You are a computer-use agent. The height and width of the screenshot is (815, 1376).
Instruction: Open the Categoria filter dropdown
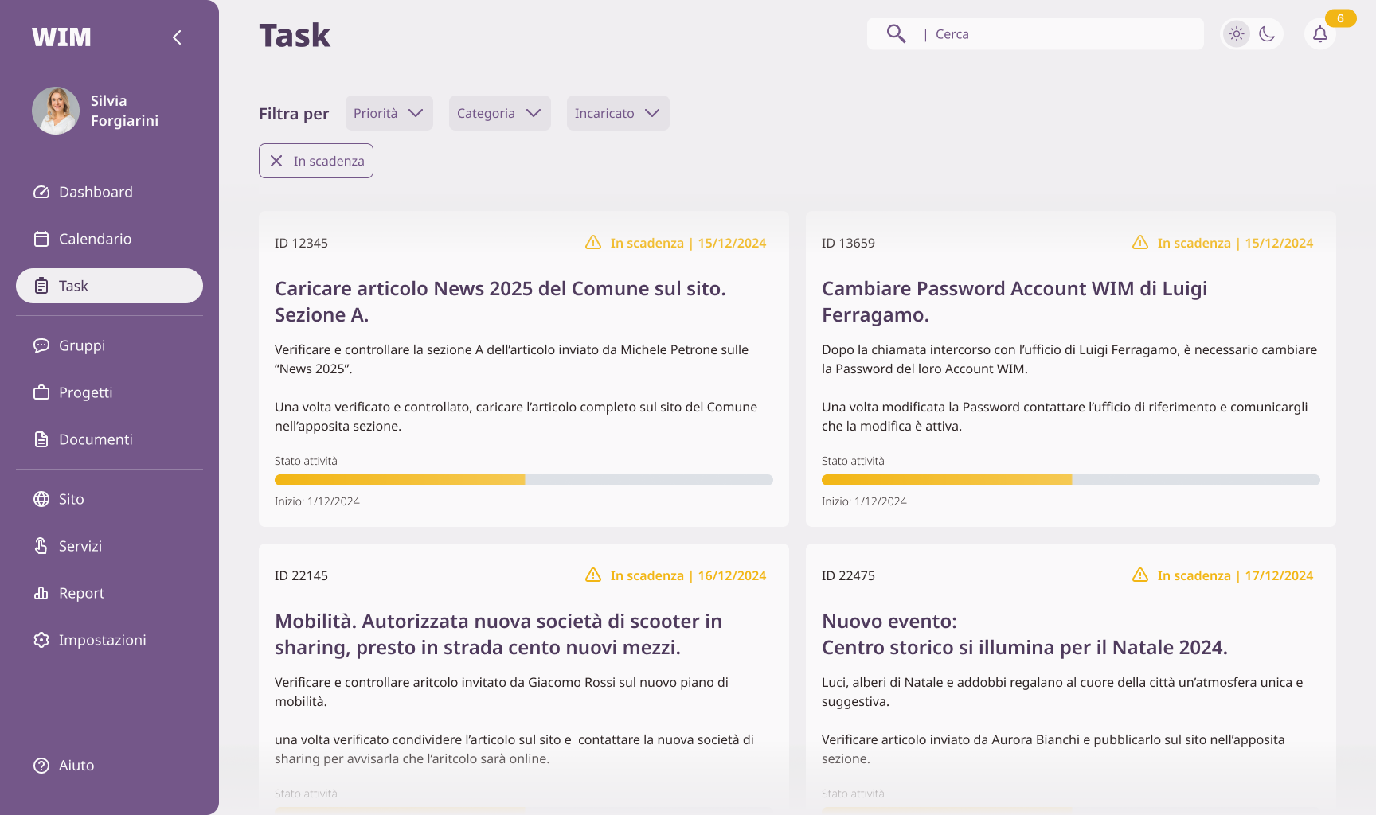pyautogui.click(x=500, y=113)
